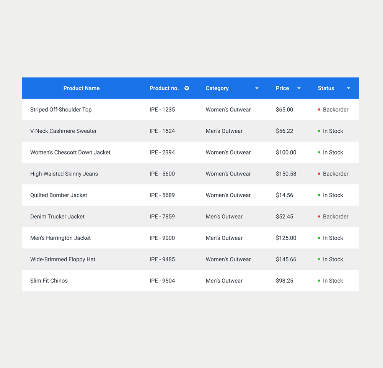Click the Product no. sort circle icon
383x368 pixels.
coord(187,88)
